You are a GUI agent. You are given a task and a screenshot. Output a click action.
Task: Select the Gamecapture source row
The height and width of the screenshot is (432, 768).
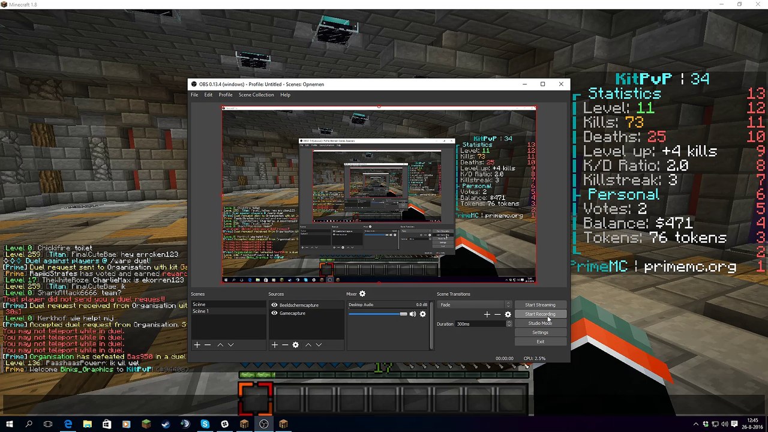pos(306,313)
